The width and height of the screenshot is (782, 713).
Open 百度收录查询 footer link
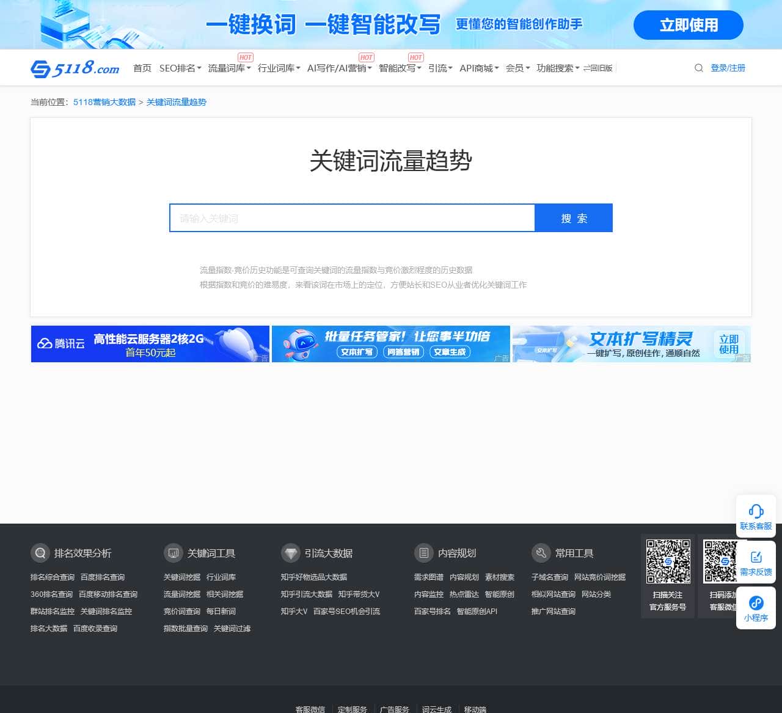coord(95,629)
